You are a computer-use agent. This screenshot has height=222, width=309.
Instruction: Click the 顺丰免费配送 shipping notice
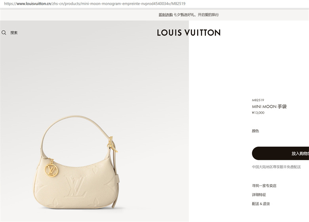(276, 167)
